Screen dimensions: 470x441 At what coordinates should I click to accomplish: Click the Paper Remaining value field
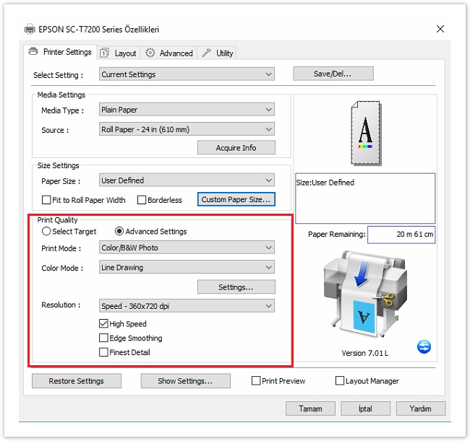[401, 235]
